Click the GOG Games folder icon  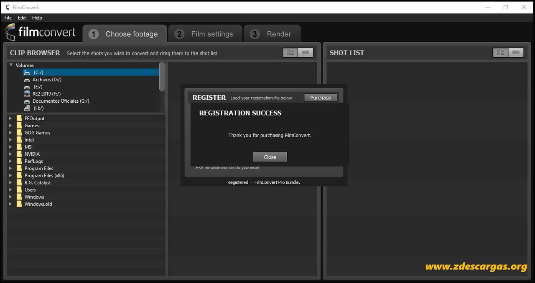[19, 133]
